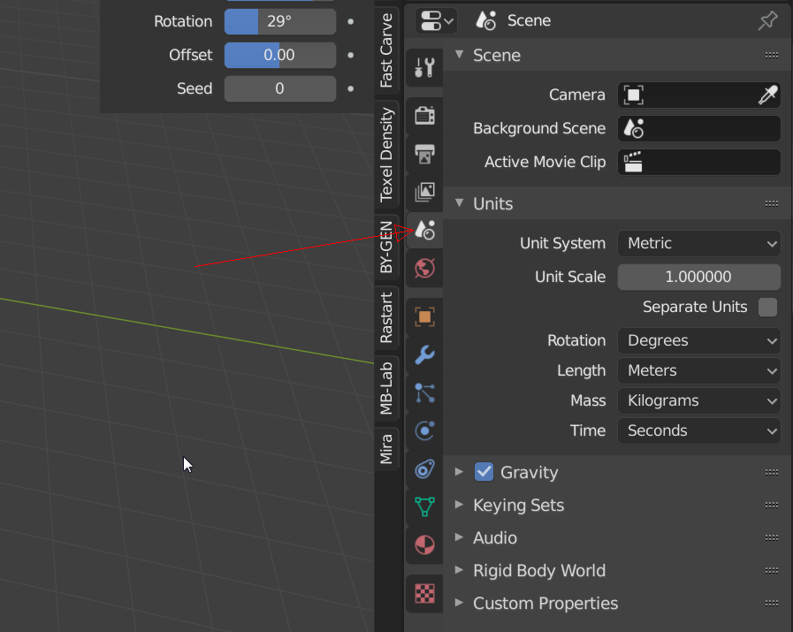Expand the Gravity panel
The image size is (793, 632).
click(459, 472)
